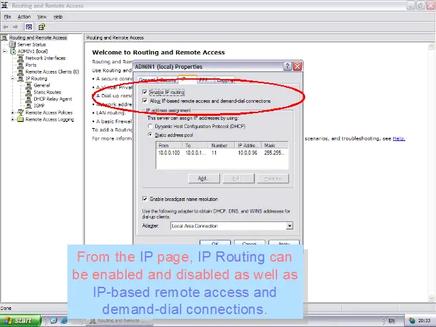Click the Mask column header

click(275, 145)
